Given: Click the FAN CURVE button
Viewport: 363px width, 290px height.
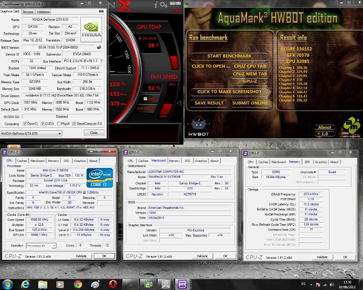Looking at the screenshot, I should [x=145, y=109].
